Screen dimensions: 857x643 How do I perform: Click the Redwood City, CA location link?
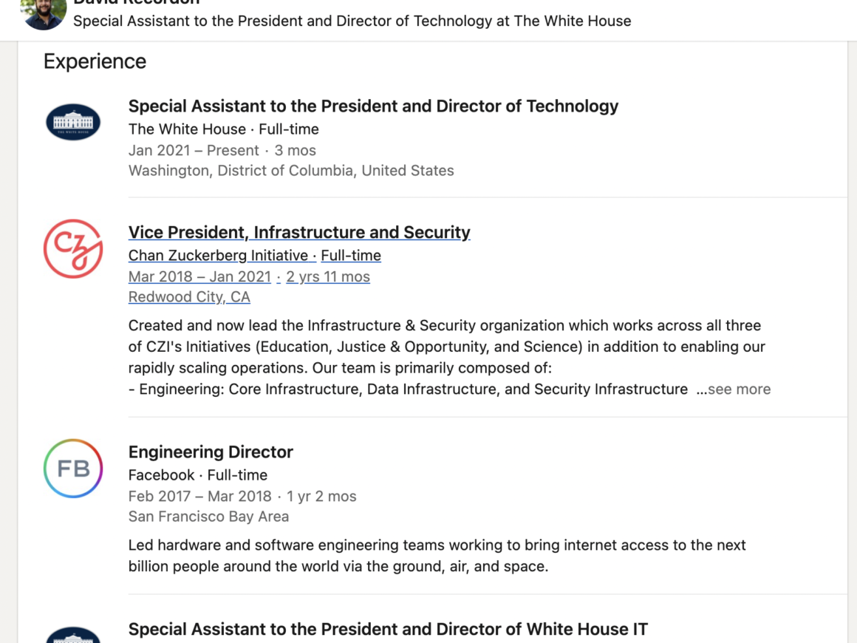189,297
